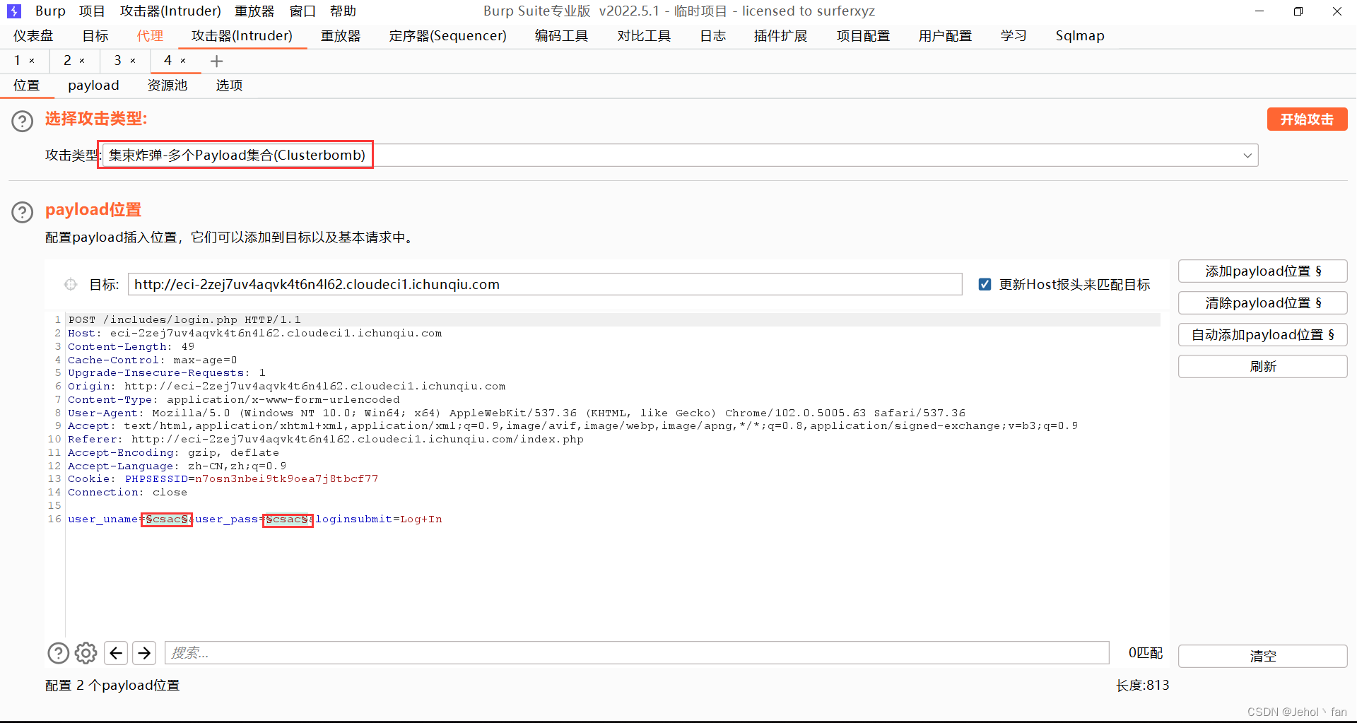Close Intruder tab 2
The width and height of the screenshot is (1357, 723).
[x=82, y=61]
